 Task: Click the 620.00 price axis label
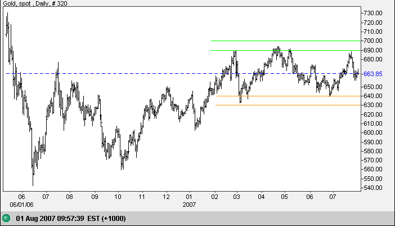(x=373, y=114)
